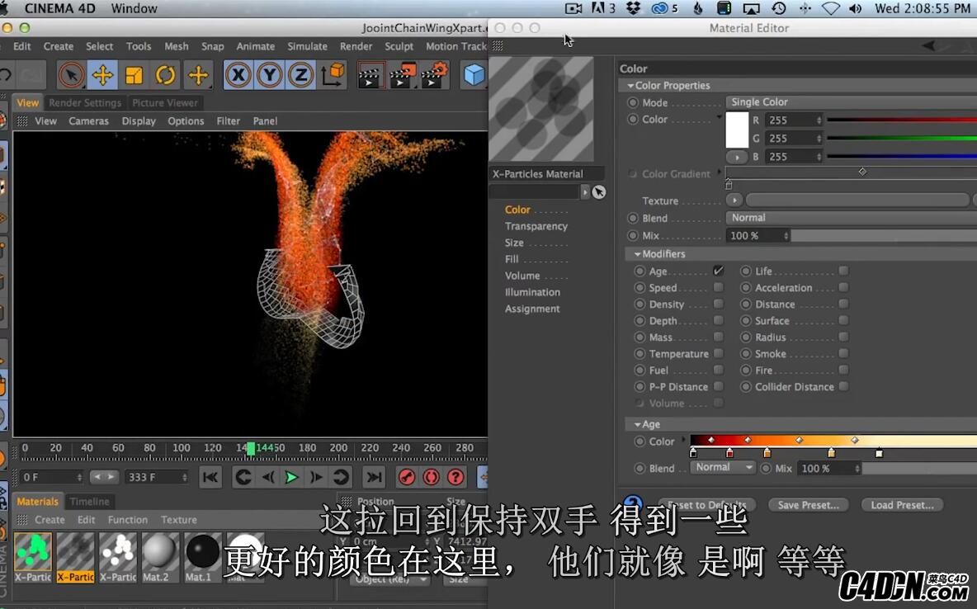Click R value 255 field
This screenshot has width=977, height=609.
click(x=794, y=120)
